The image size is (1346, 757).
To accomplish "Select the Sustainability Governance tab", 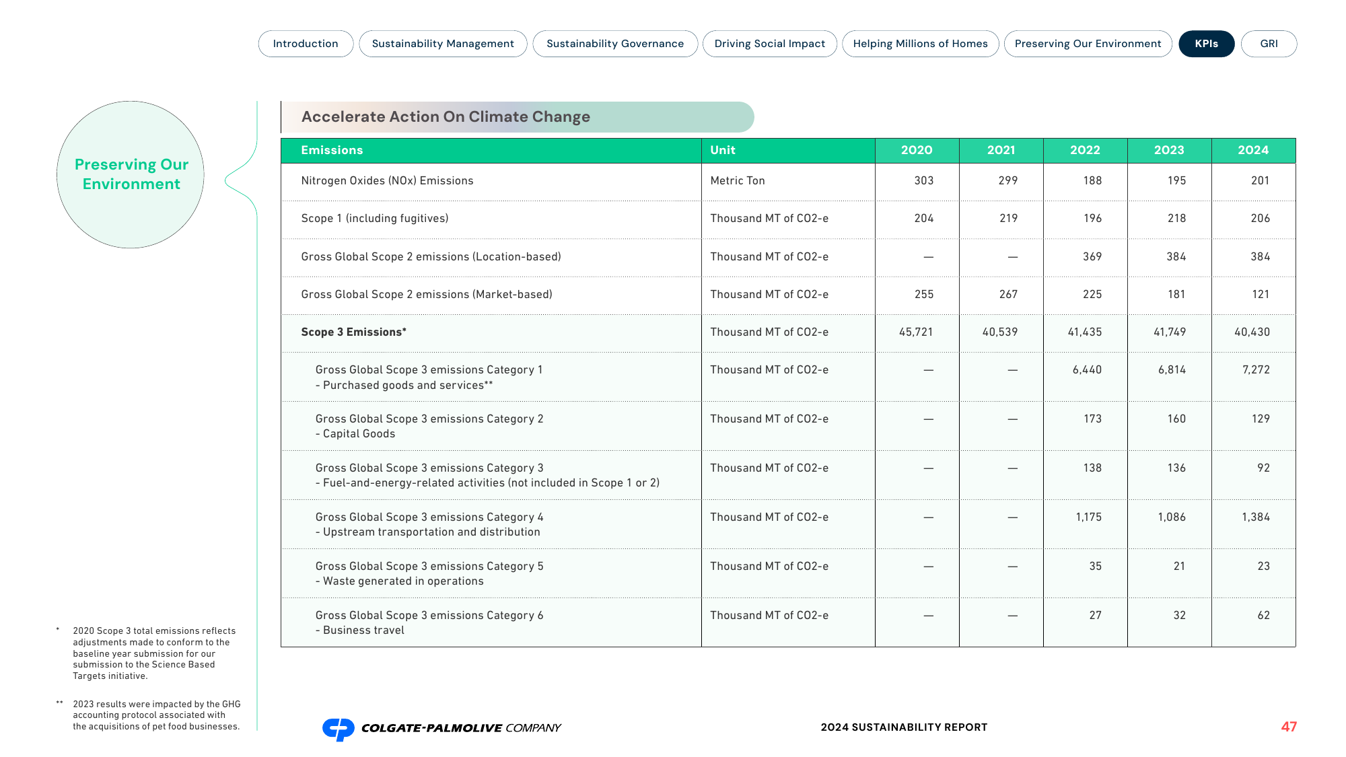I will pos(615,44).
